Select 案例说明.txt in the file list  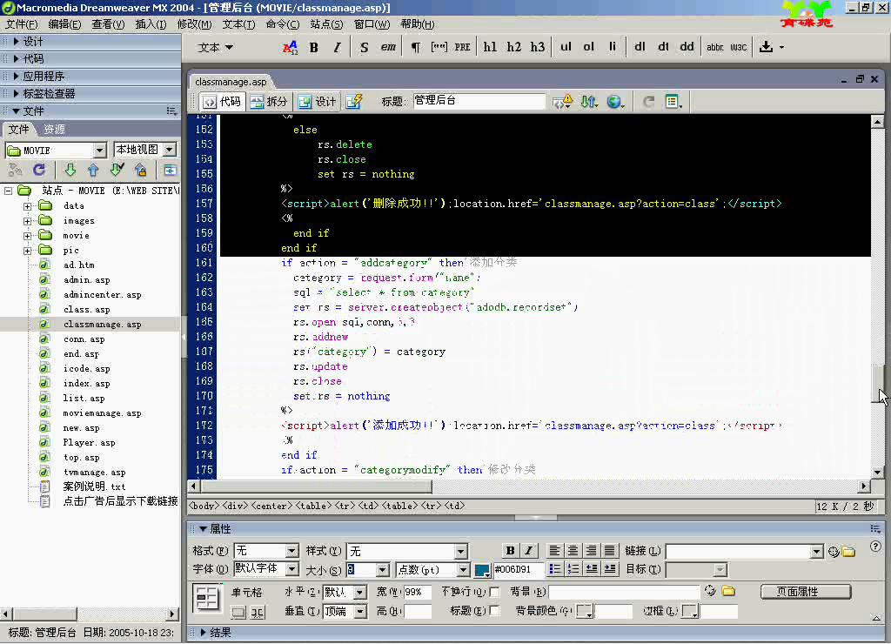click(94, 487)
